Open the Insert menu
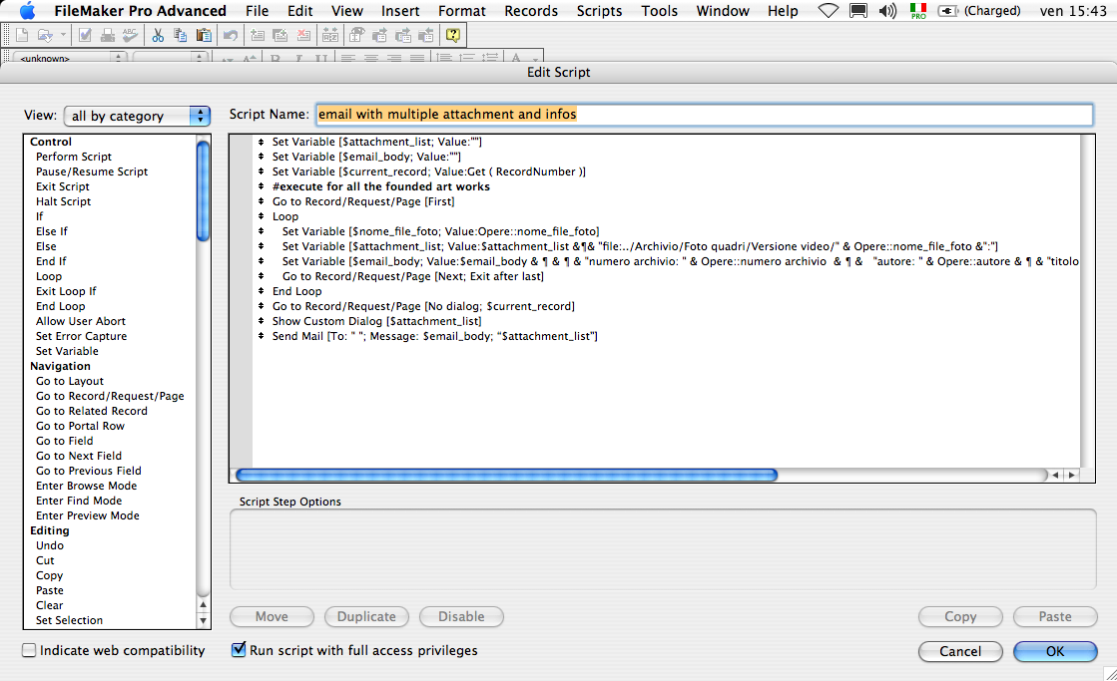The height and width of the screenshot is (681, 1117). tap(400, 11)
